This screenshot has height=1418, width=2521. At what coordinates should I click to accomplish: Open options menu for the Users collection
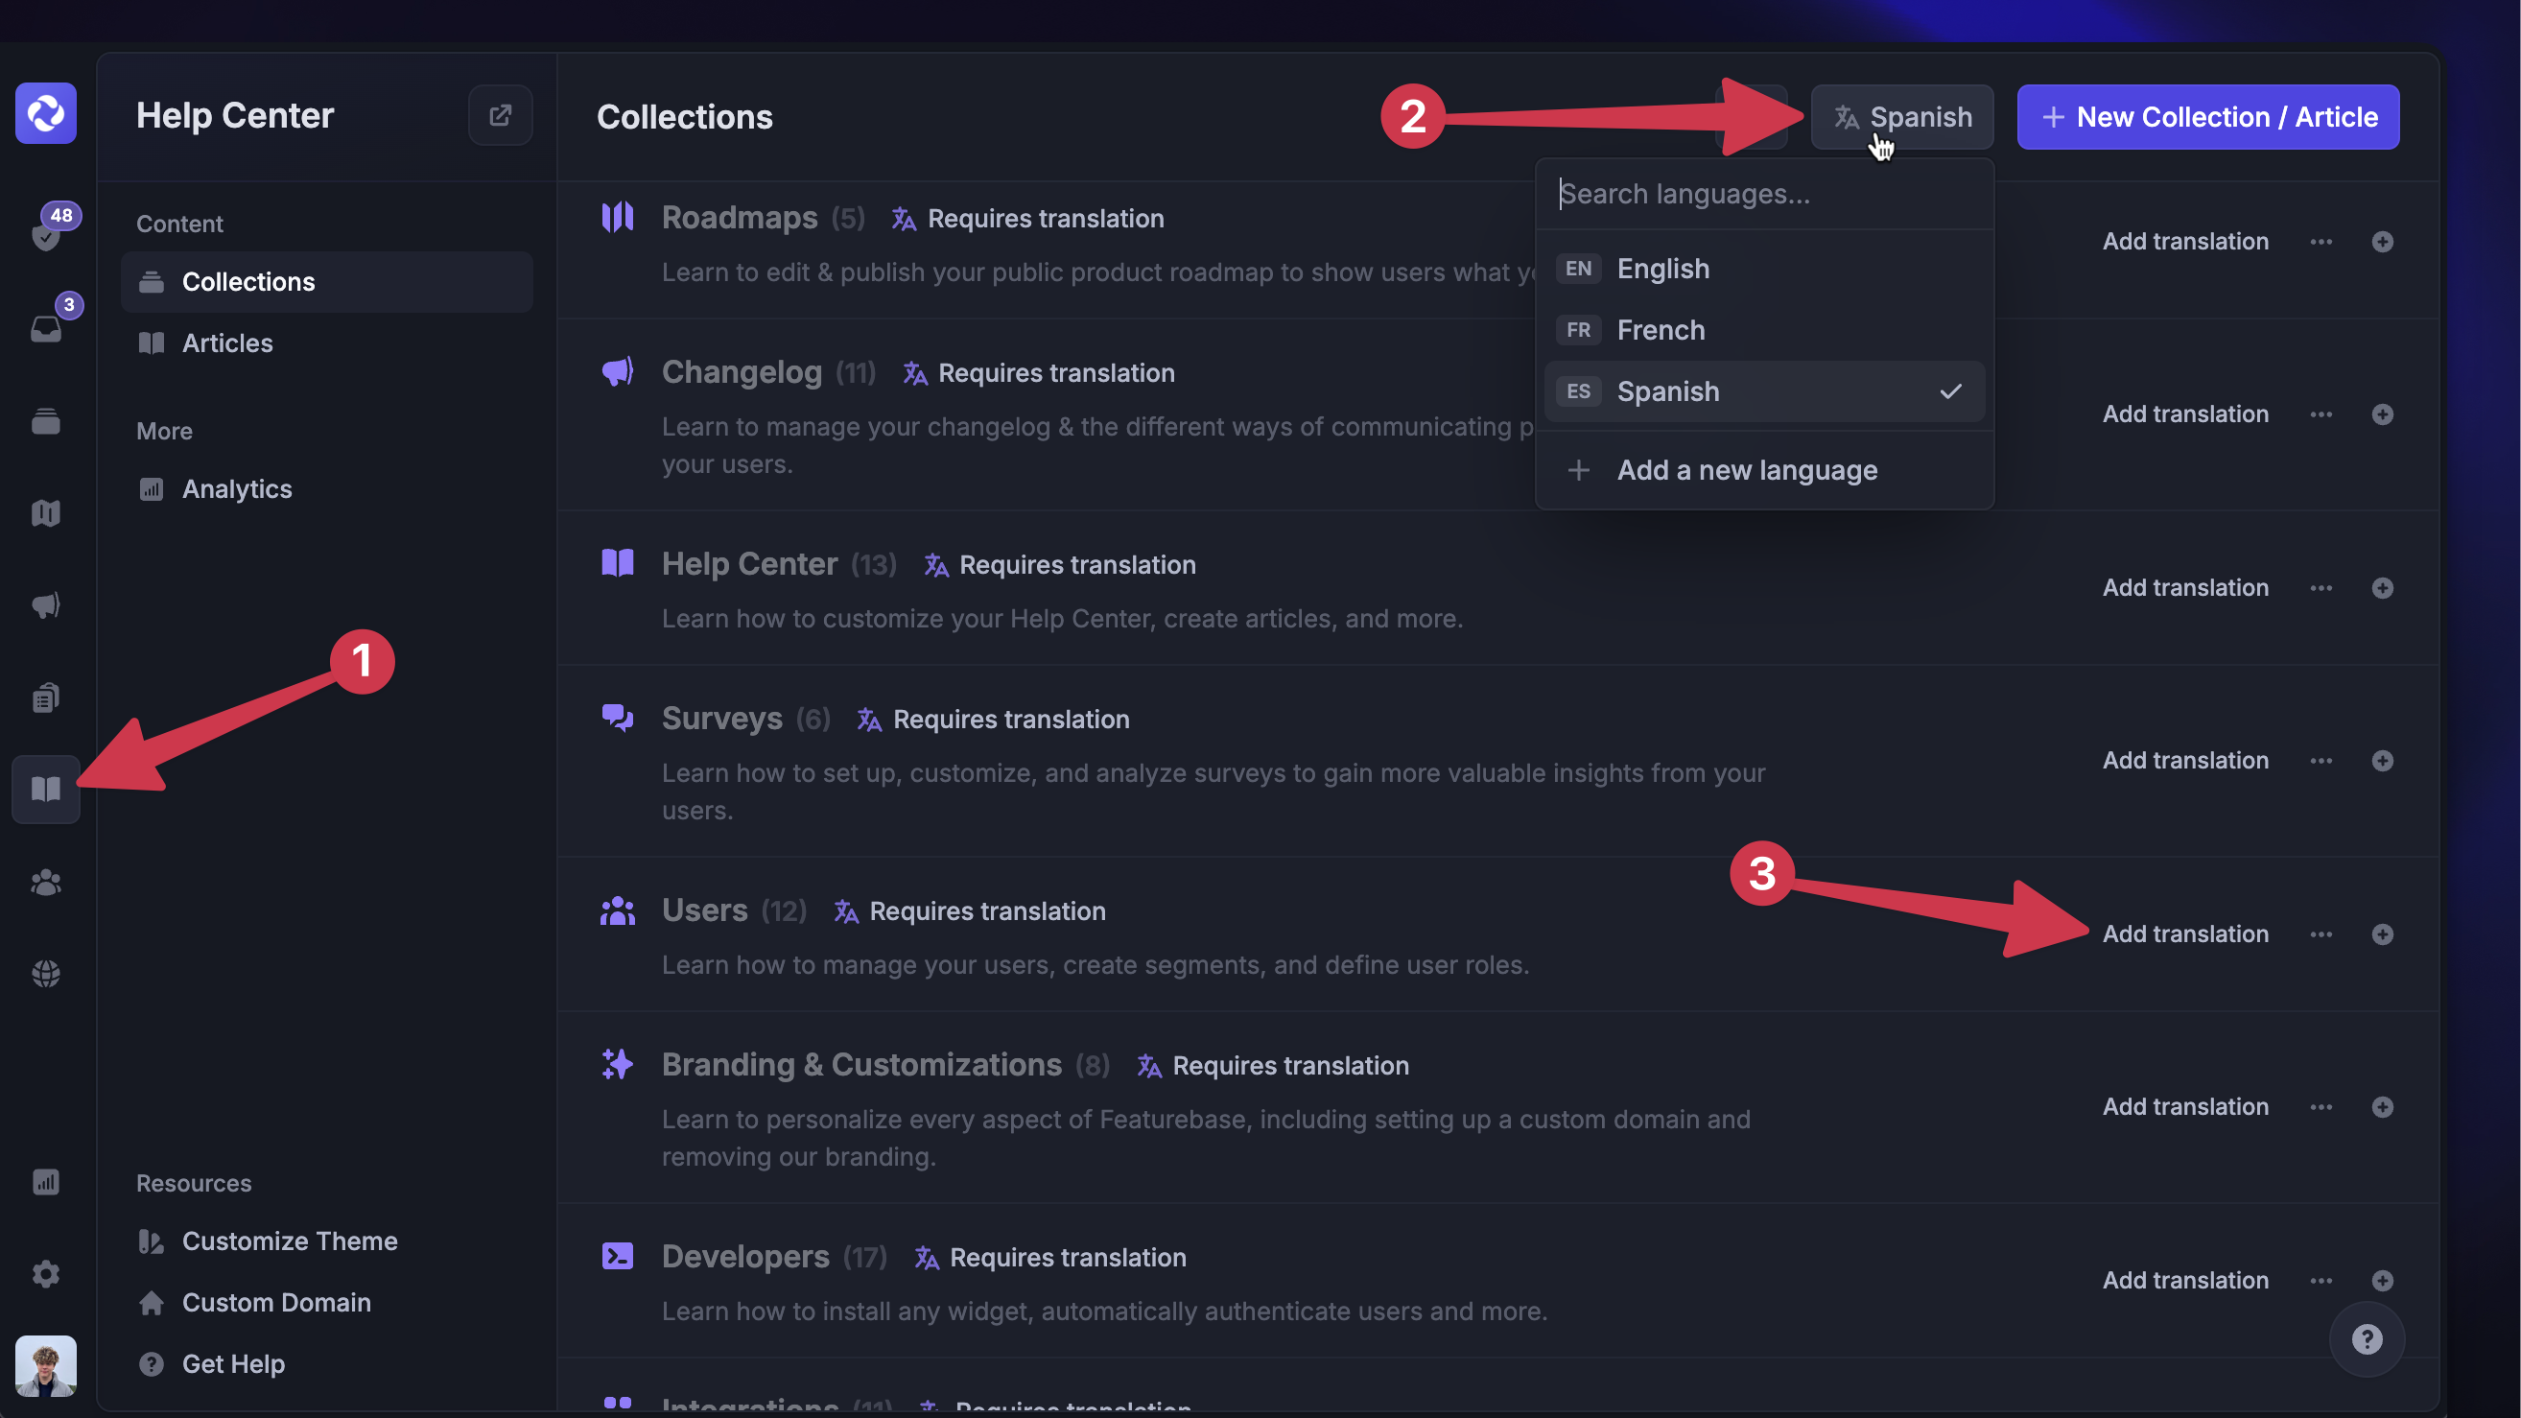(2321, 934)
